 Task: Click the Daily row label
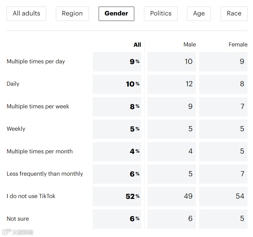[13, 84]
